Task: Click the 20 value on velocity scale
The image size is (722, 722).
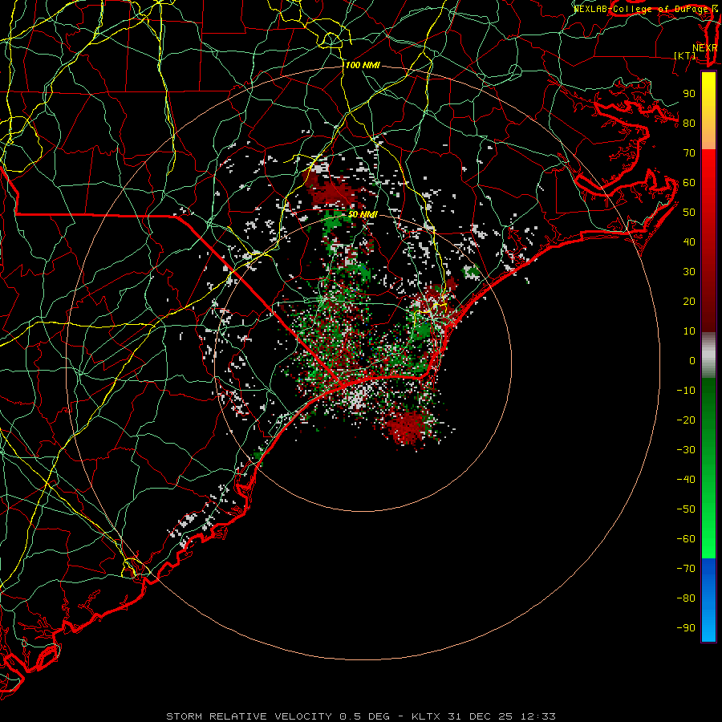Action: [689, 301]
